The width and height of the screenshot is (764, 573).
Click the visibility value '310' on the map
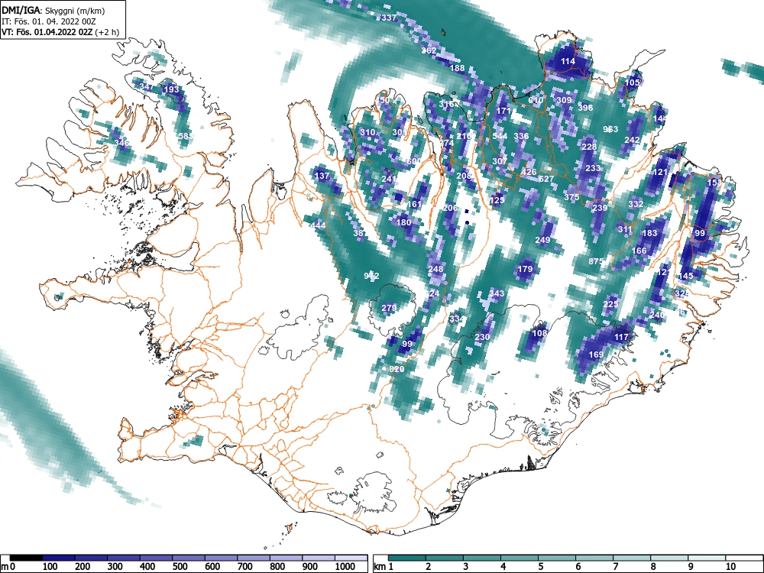pyautogui.click(x=367, y=132)
